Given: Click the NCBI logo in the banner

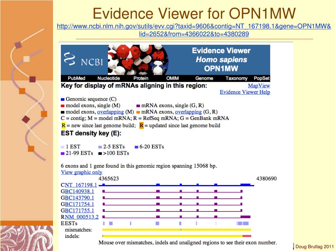Looking at the screenshot, I should [x=83, y=59].
